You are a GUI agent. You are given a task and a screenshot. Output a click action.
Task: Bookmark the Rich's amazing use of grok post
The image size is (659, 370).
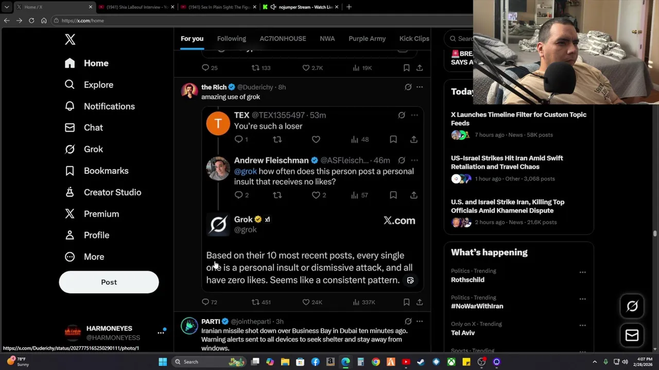click(x=406, y=302)
